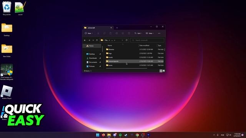Click the microphone tray icon
Image resolution: width=246 pixels, height=138 pixels.
[218, 135]
